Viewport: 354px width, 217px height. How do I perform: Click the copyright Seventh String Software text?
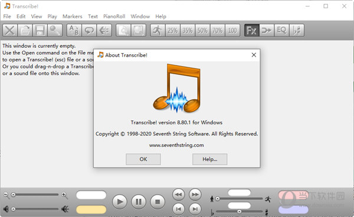pos(176,134)
